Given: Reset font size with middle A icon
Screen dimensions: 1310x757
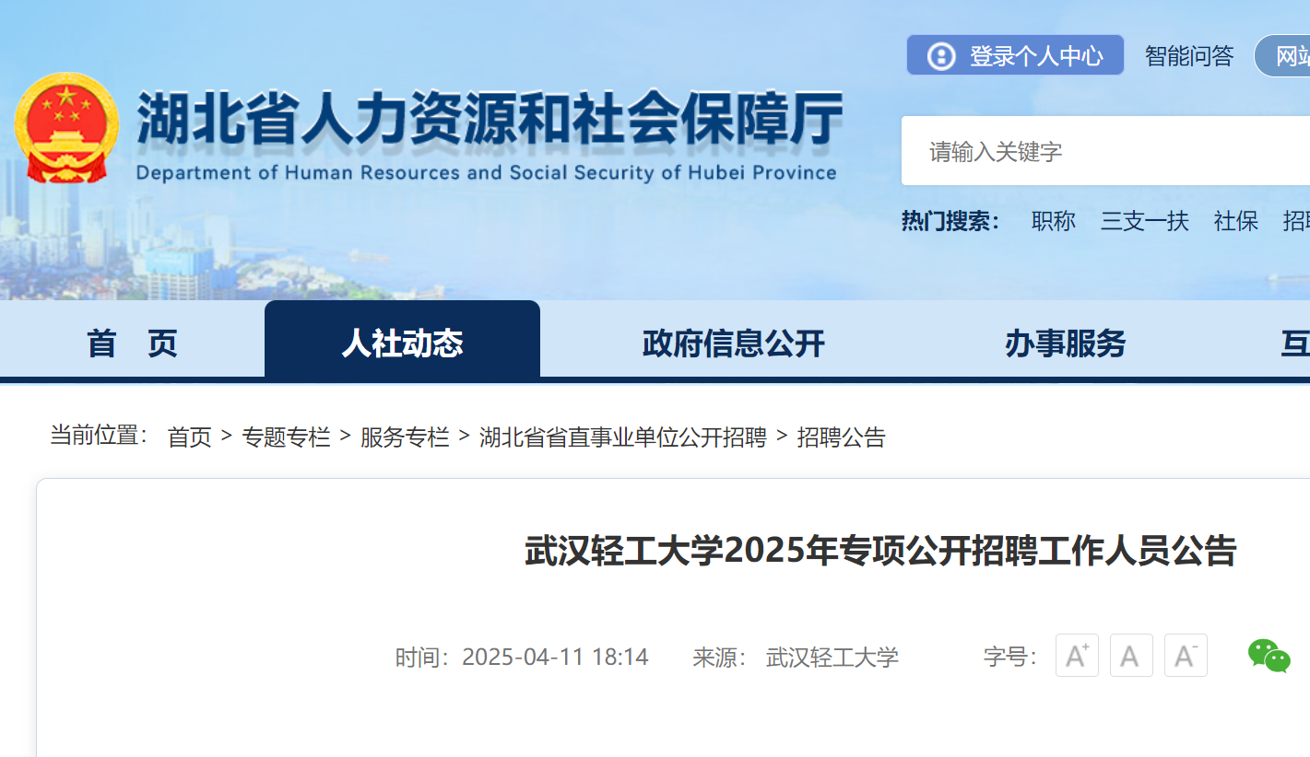Looking at the screenshot, I should click(1131, 656).
